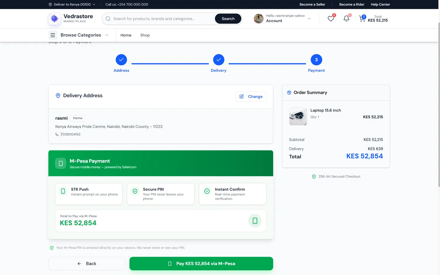Click Pay KES 52,854 via M-Pesa
The width and height of the screenshot is (440, 275).
tap(201, 264)
